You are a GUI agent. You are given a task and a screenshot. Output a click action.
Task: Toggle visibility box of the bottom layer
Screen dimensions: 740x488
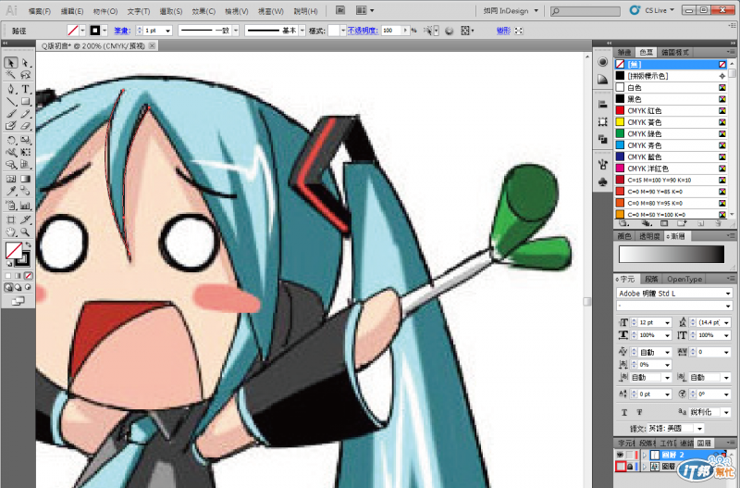[620, 467]
